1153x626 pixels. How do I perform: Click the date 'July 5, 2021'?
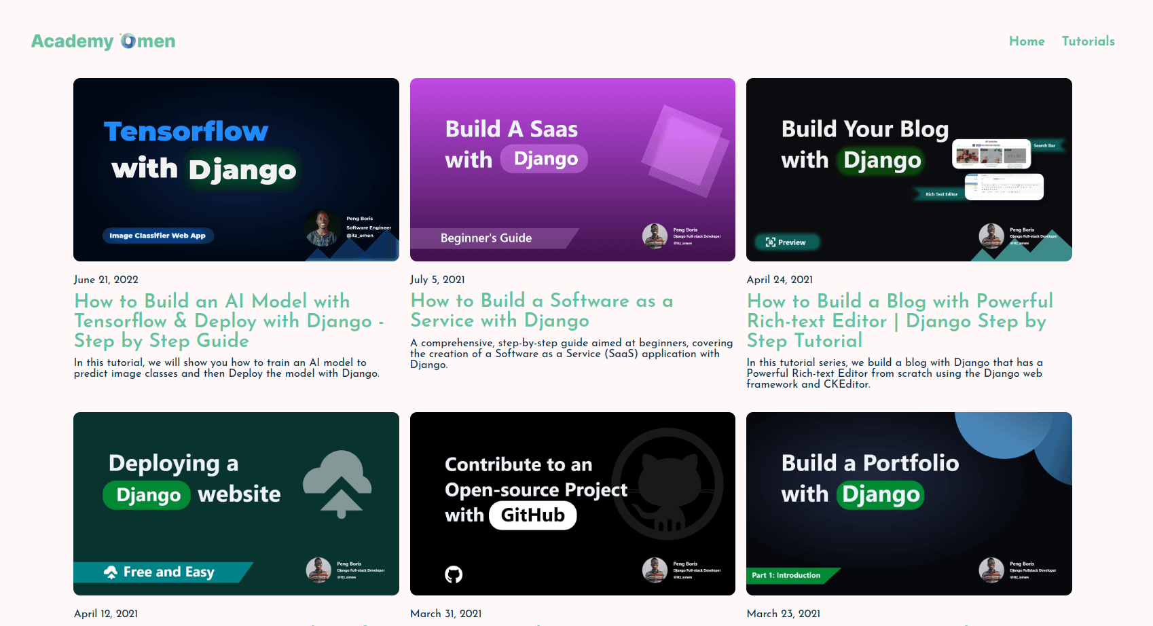pyautogui.click(x=437, y=280)
